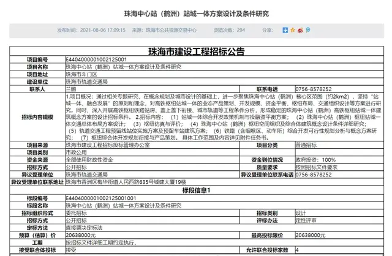The image size is (392, 256).
Task: Select project category 市政公用
Action: (76, 152)
